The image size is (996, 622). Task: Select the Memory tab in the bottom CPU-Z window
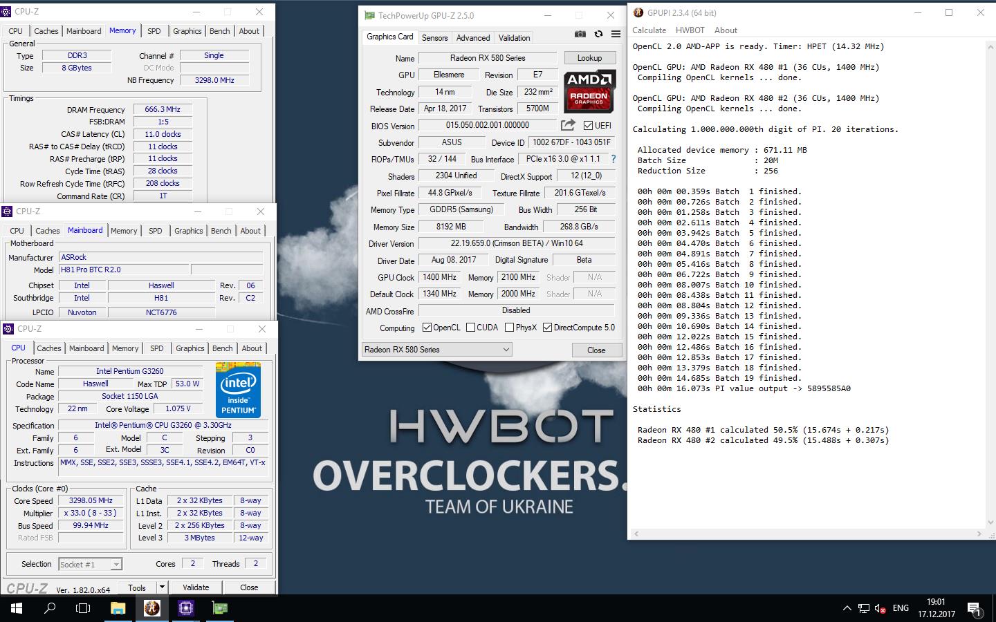[x=125, y=348]
